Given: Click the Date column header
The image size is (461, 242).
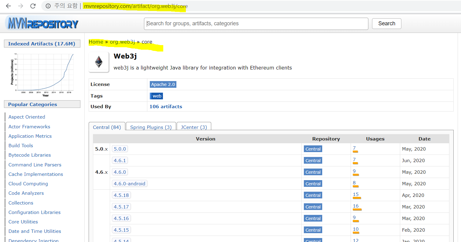Looking at the screenshot, I should pos(424,139).
